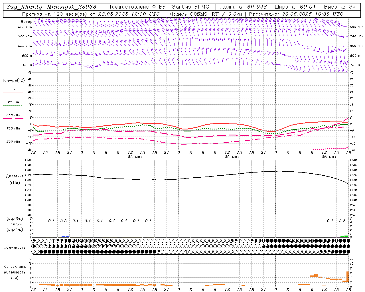
Task: Click the Широта: 69.01 header value
Action: (x=295, y=7)
